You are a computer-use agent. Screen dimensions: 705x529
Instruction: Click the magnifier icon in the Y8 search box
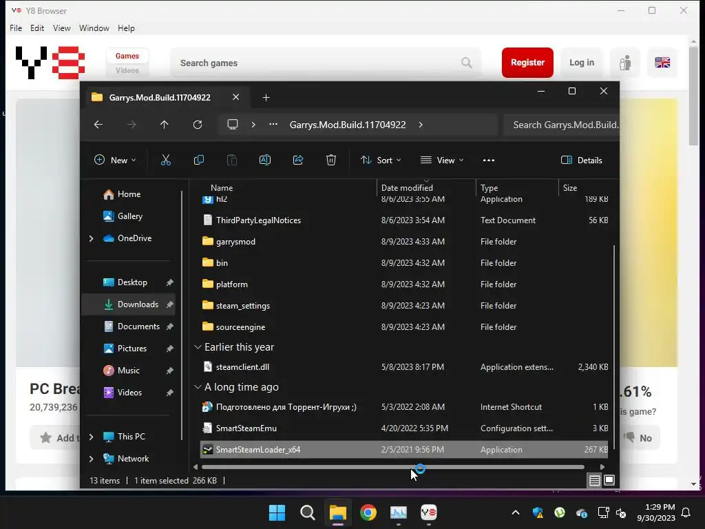pos(467,63)
